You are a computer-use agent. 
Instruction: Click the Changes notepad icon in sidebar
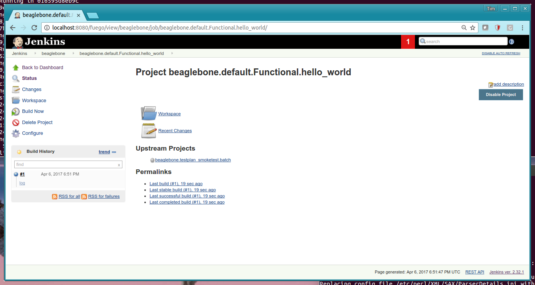(x=16, y=89)
